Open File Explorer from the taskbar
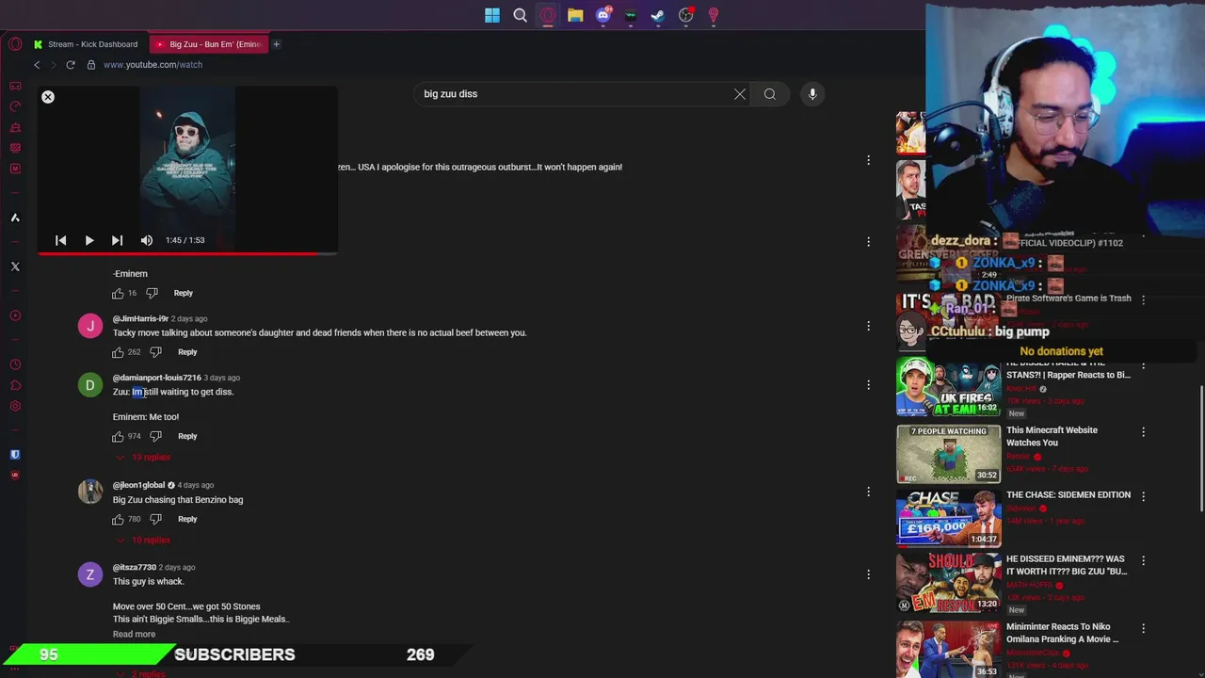This screenshot has width=1205, height=678. 575,15
